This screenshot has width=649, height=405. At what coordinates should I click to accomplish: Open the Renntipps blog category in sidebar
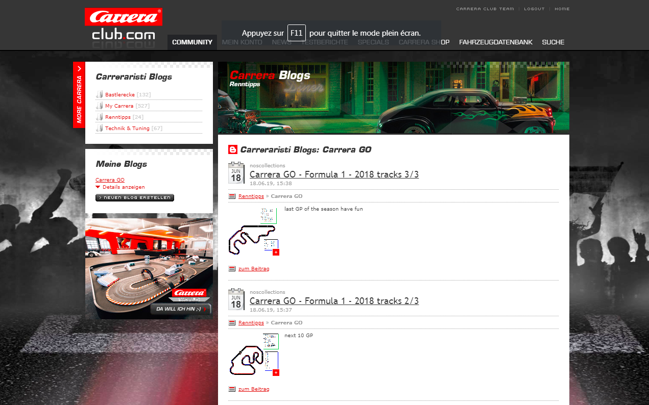pos(117,117)
